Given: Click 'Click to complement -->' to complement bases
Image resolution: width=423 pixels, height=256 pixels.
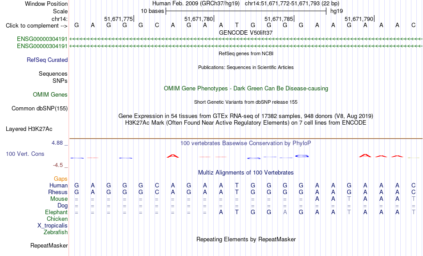Looking at the screenshot, I should pyautogui.click(x=37, y=26).
